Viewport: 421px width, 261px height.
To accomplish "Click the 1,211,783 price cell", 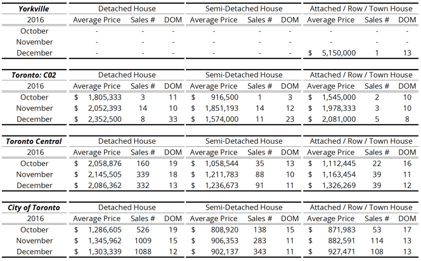I will 222,174.
